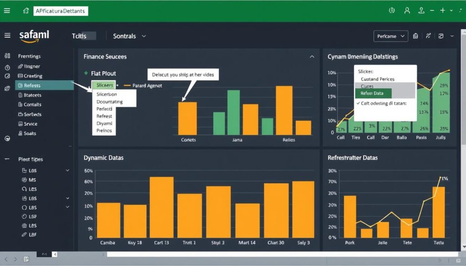Viewport: 466px width, 266px height.
Task: Open the user profile icon in the green header
Action: pos(407,10)
